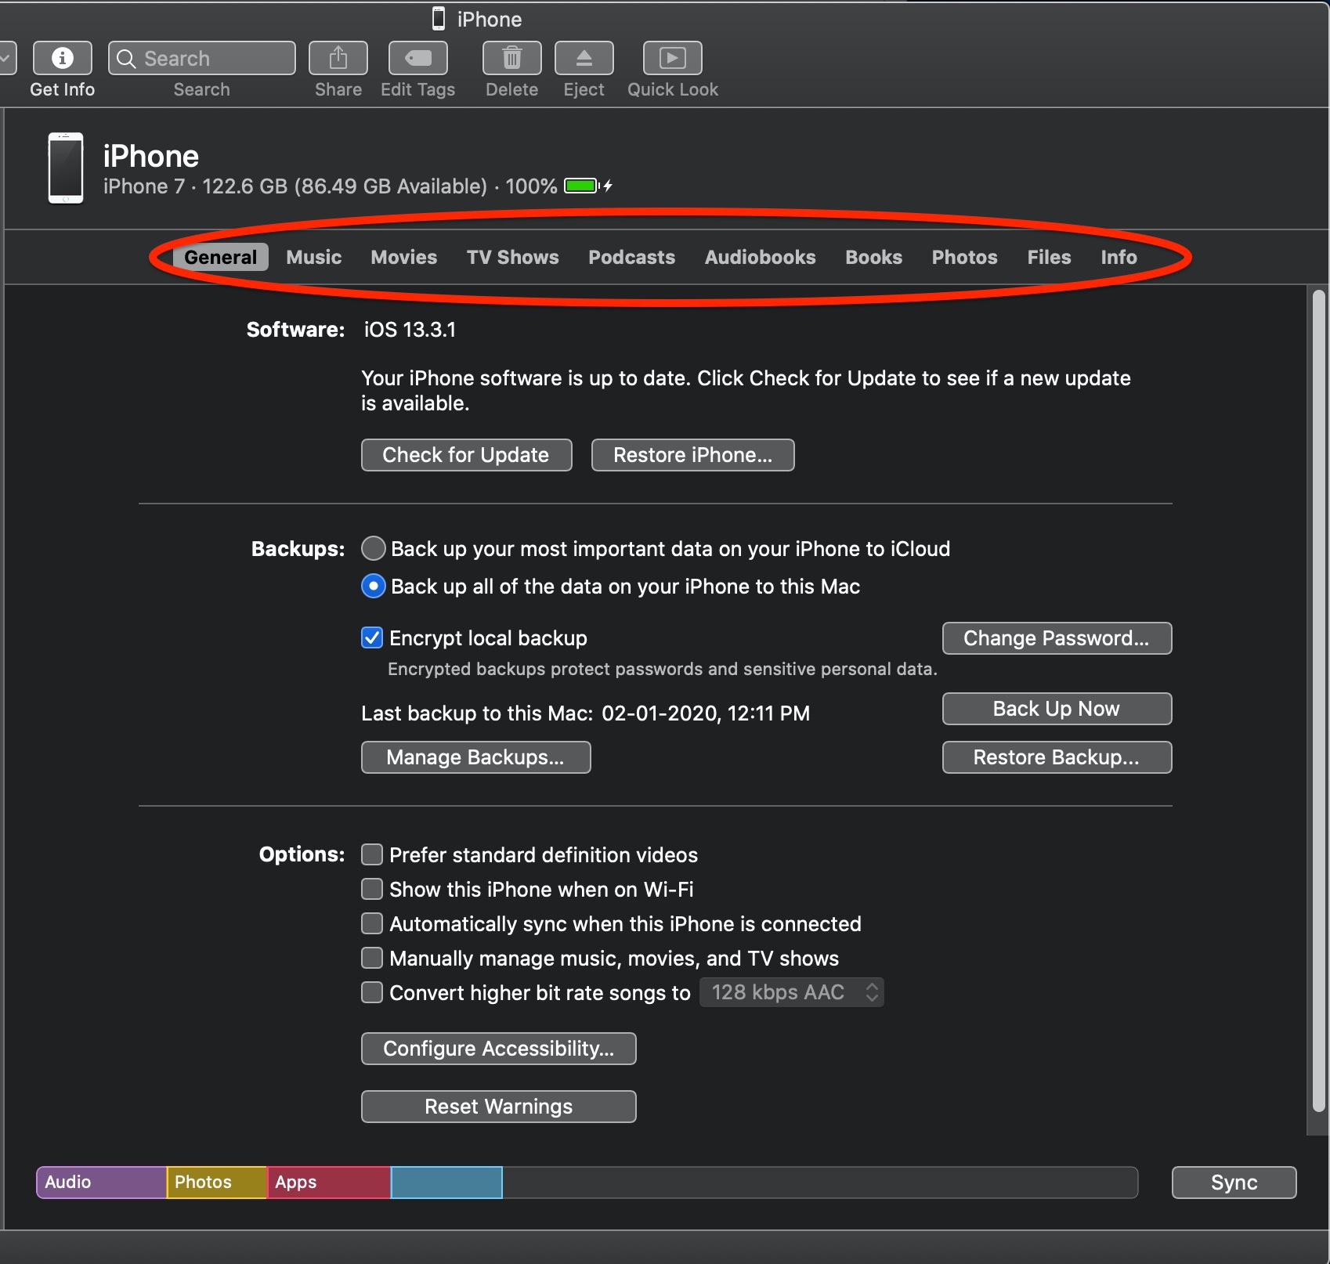Click the Delete trash icon
Image resolution: width=1330 pixels, height=1264 pixels.
pos(511,57)
